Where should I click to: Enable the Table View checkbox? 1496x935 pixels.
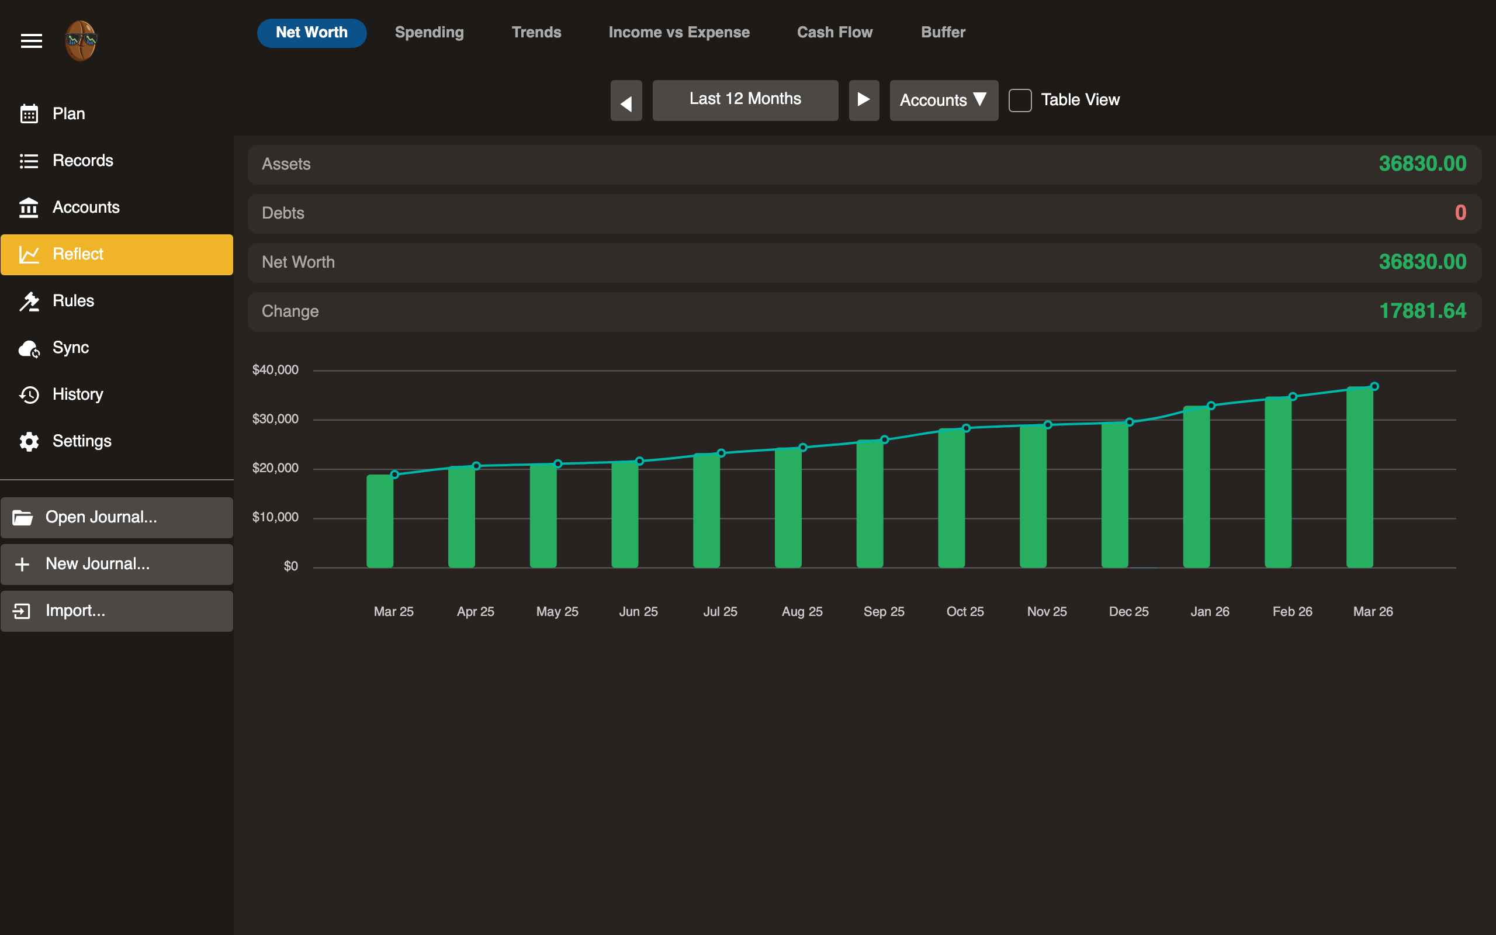coord(1020,100)
